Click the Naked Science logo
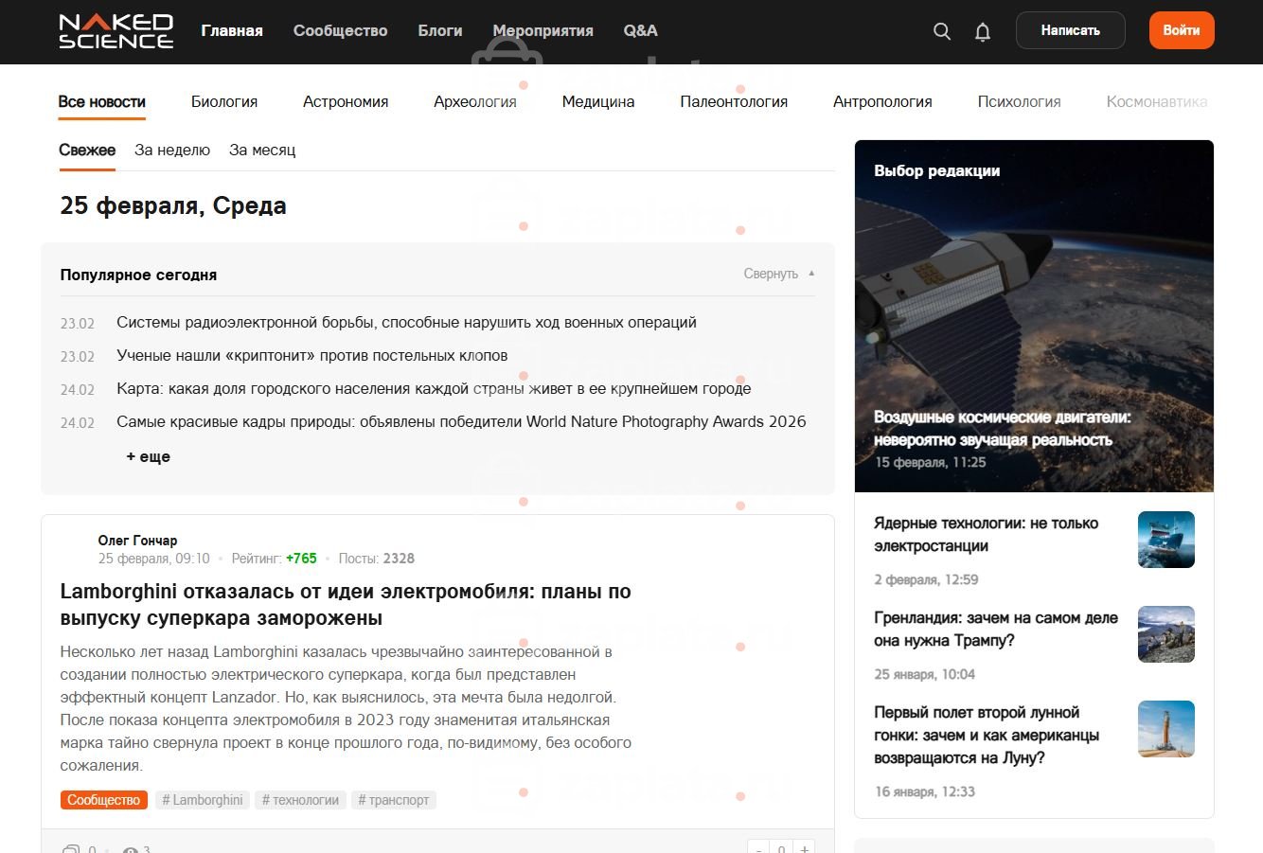The image size is (1263, 853). click(x=116, y=30)
